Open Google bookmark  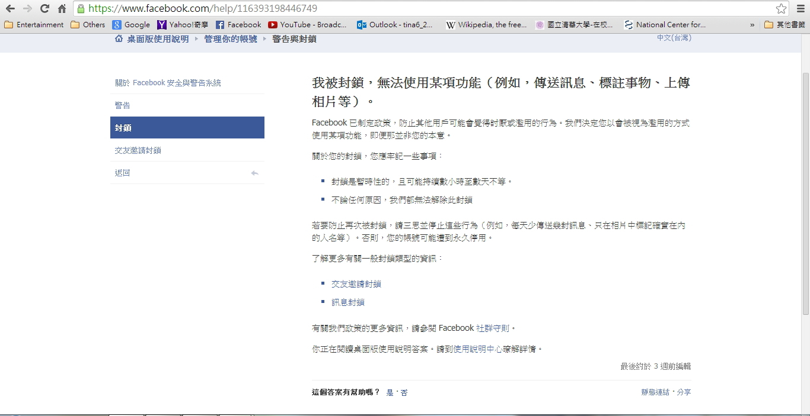[131, 25]
